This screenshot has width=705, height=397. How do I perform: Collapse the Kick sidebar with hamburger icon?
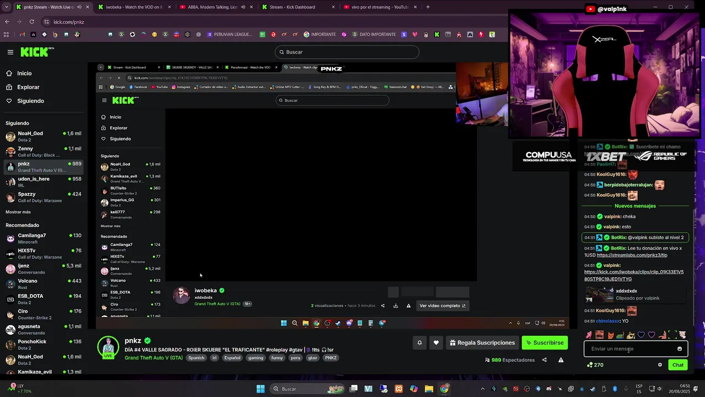click(x=10, y=52)
